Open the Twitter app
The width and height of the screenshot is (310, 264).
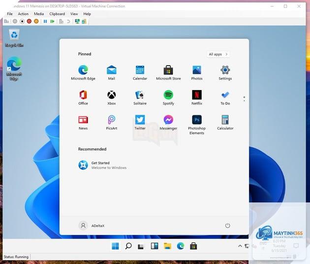[140, 123]
